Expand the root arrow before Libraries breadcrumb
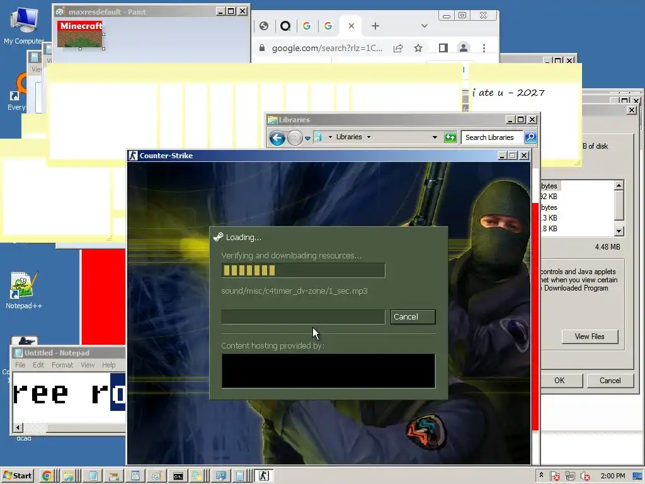 point(330,137)
